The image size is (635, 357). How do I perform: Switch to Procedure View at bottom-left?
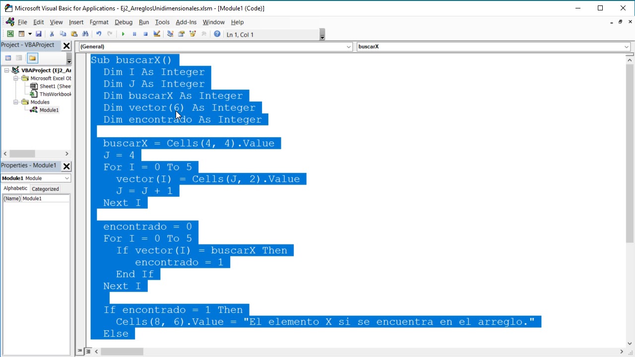[80, 351]
